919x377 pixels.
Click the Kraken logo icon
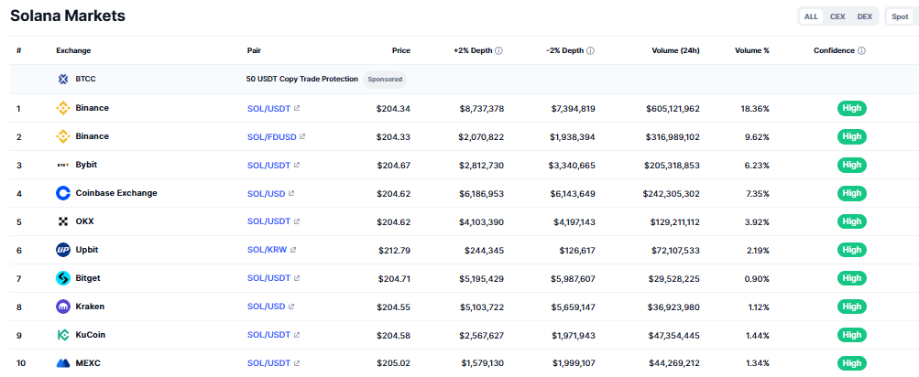[x=63, y=307]
